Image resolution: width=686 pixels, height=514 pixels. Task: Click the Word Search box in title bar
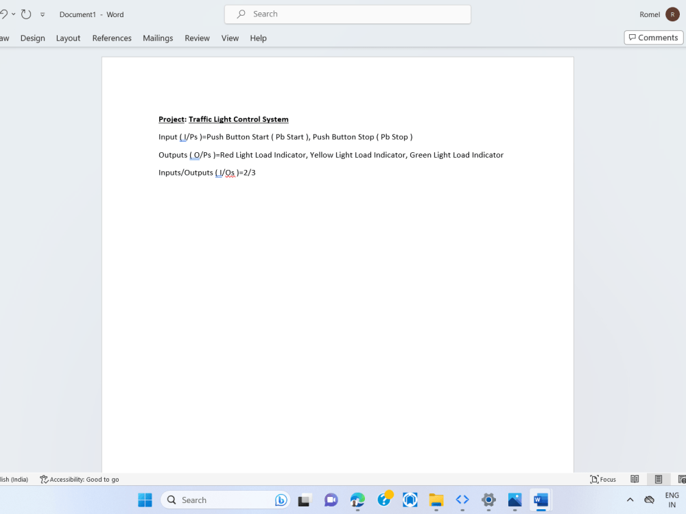pyautogui.click(x=347, y=14)
